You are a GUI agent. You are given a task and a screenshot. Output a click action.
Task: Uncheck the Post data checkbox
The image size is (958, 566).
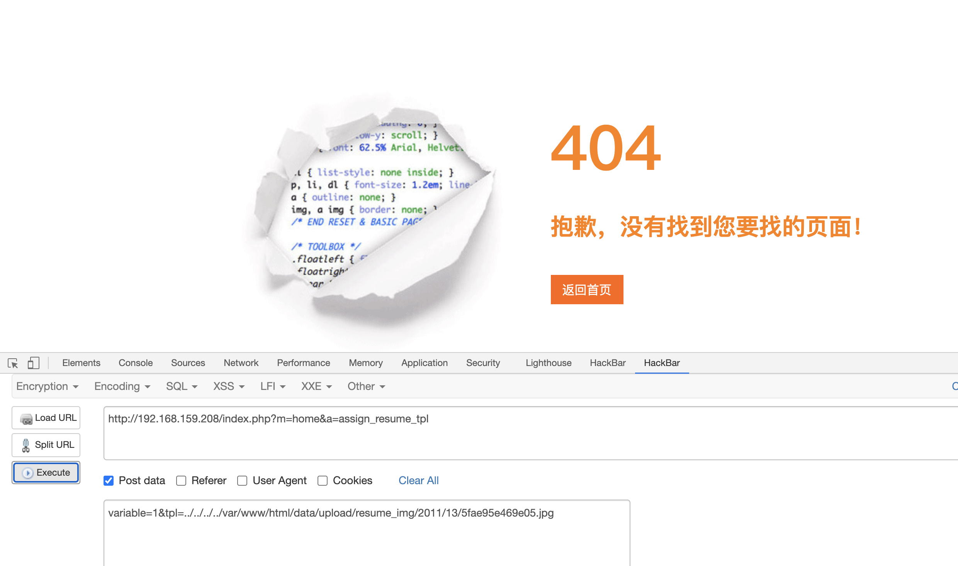pyautogui.click(x=109, y=481)
